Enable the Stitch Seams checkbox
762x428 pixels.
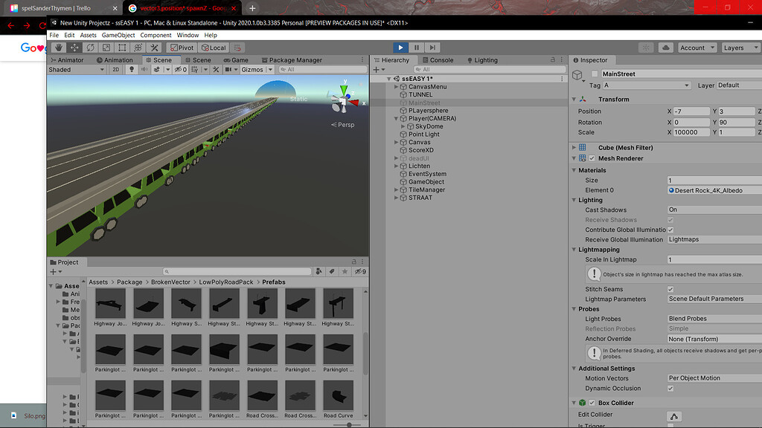point(671,289)
